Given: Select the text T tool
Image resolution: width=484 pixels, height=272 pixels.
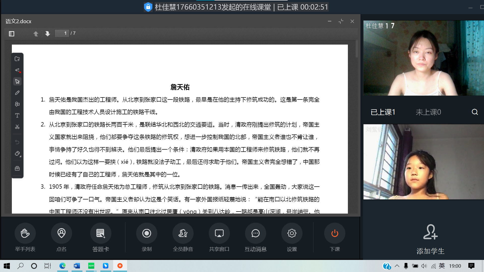Looking at the screenshot, I should click(17, 115).
